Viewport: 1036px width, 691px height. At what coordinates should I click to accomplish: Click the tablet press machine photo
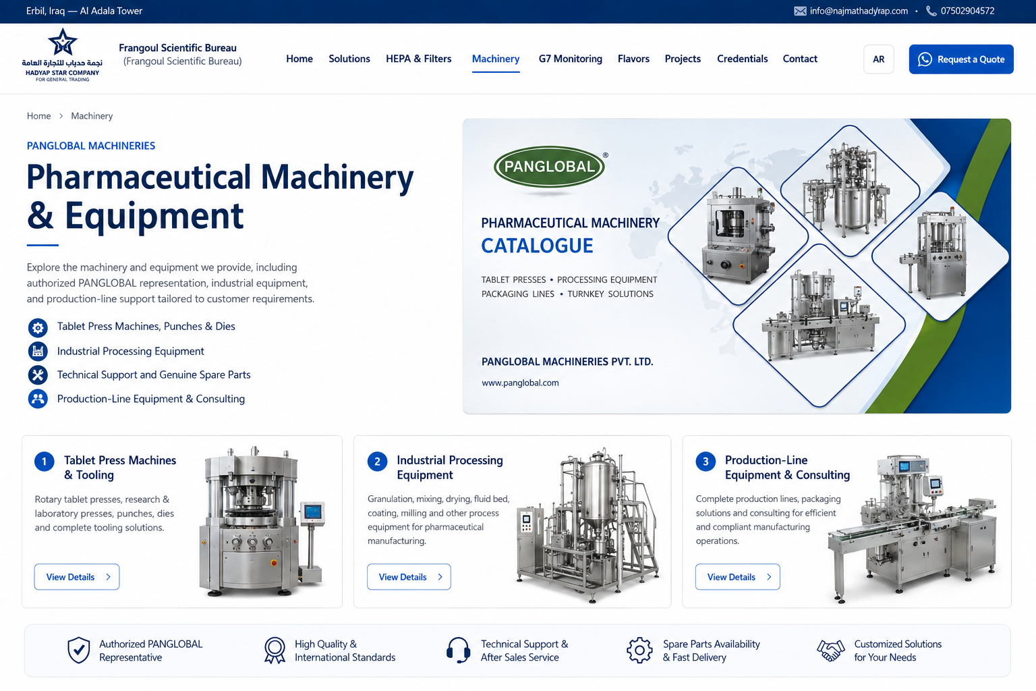click(263, 522)
